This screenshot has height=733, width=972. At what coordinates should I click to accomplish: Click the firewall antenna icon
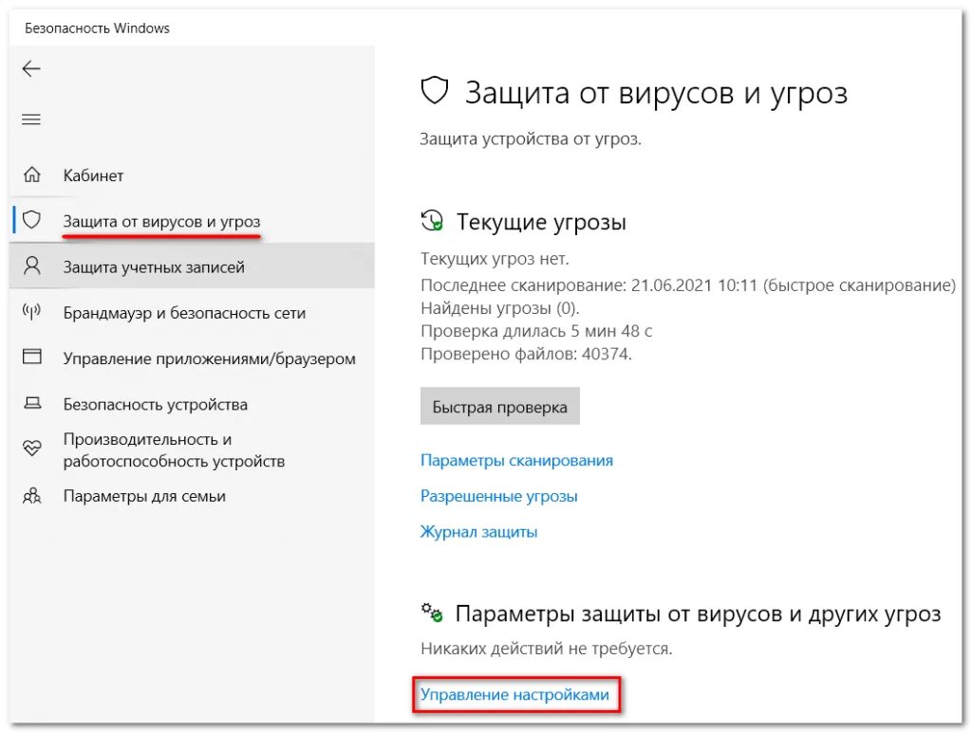[31, 311]
